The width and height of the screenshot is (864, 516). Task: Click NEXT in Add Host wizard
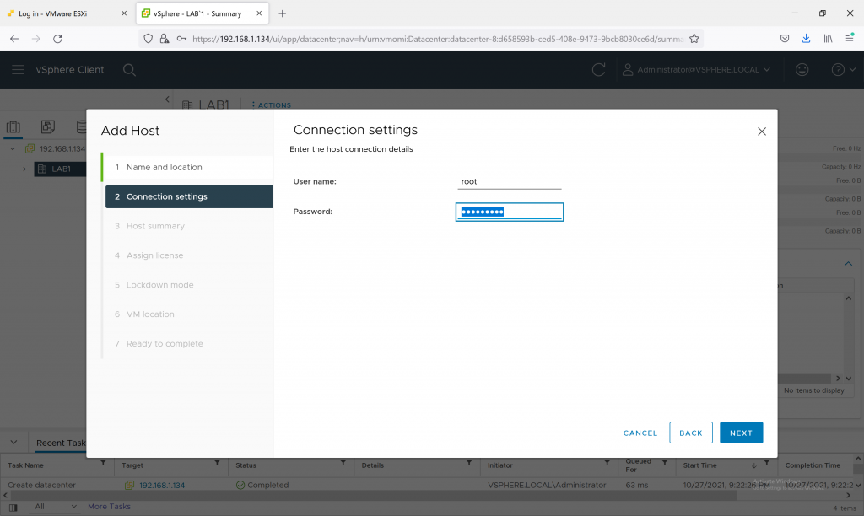(741, 433)
